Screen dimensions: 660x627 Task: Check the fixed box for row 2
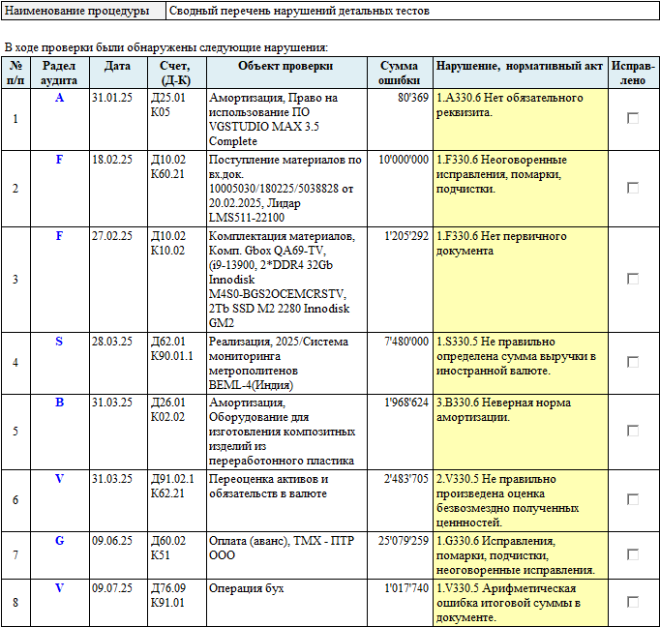coord(633,188)
